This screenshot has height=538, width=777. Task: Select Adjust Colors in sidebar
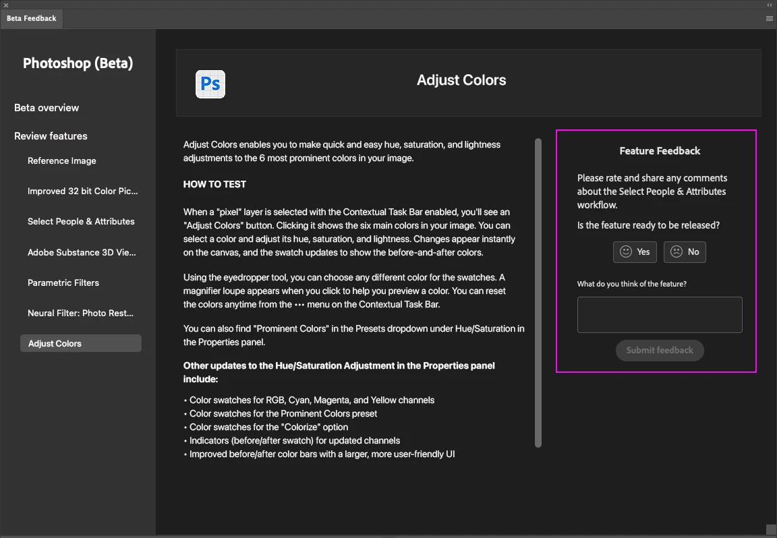(x=81, y=343)
